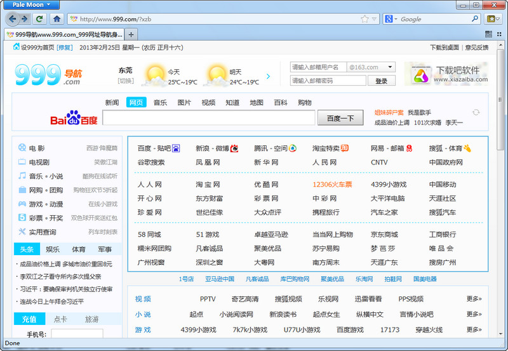
Task: Open the @163.com mail domain dropdown
Action: [390, 67]
